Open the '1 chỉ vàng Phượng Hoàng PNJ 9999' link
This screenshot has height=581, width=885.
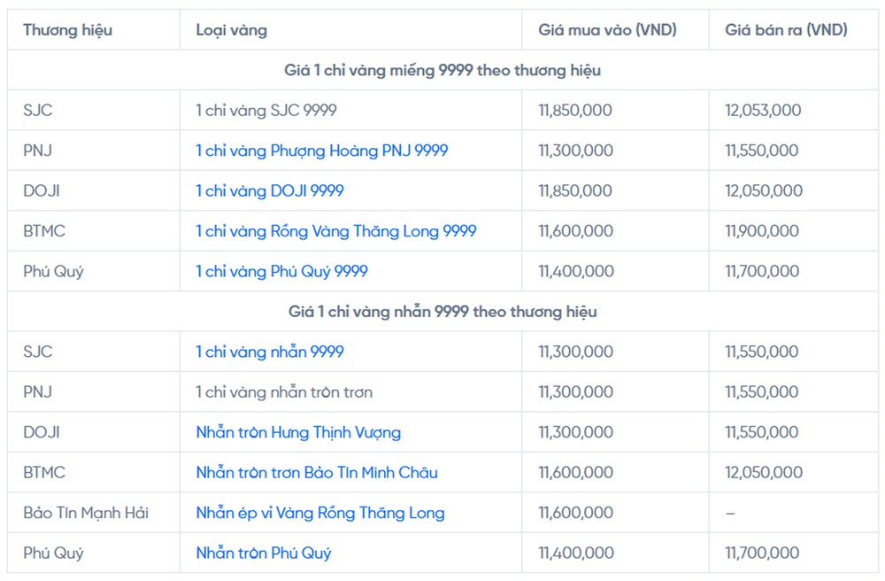[322, 151]
